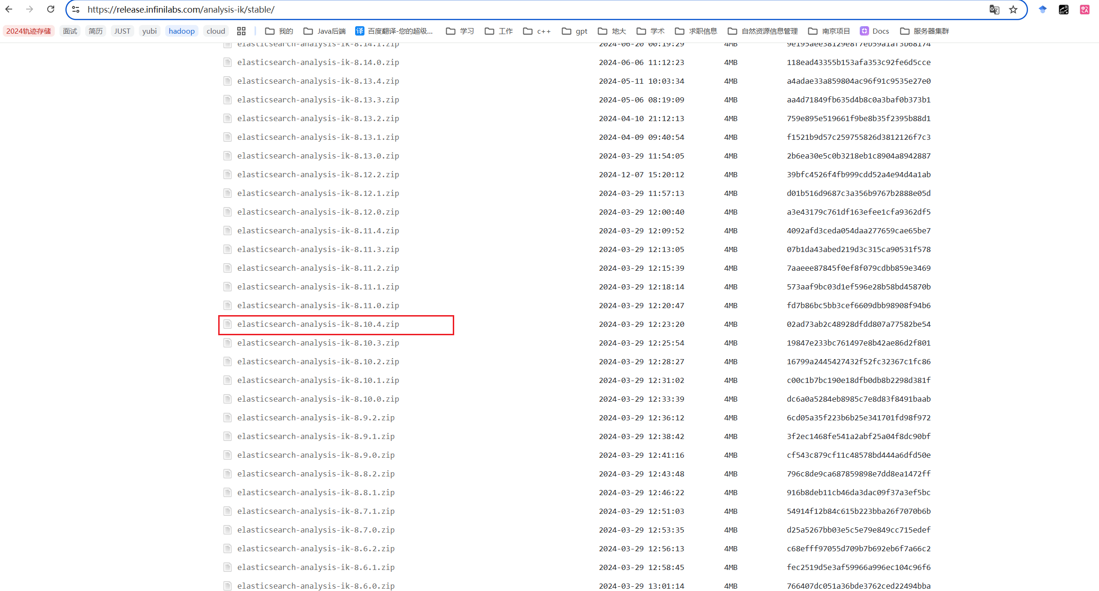
Task: Open the Java后端 bookmark folder
Action: coord(324,31)
